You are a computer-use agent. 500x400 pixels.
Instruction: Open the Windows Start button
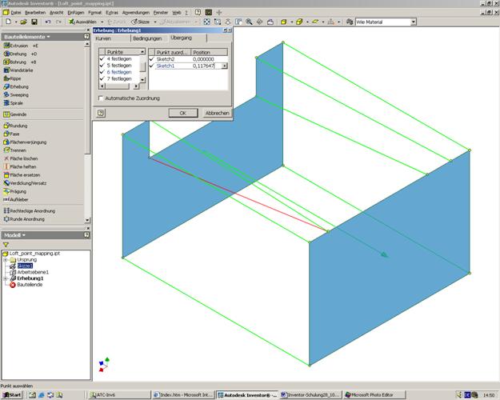pyautogui.click(x=12, y=395)
